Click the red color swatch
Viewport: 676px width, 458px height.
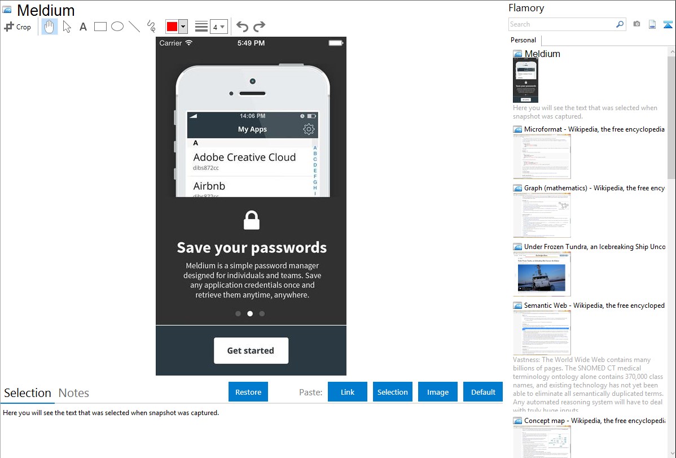[172, 27]
